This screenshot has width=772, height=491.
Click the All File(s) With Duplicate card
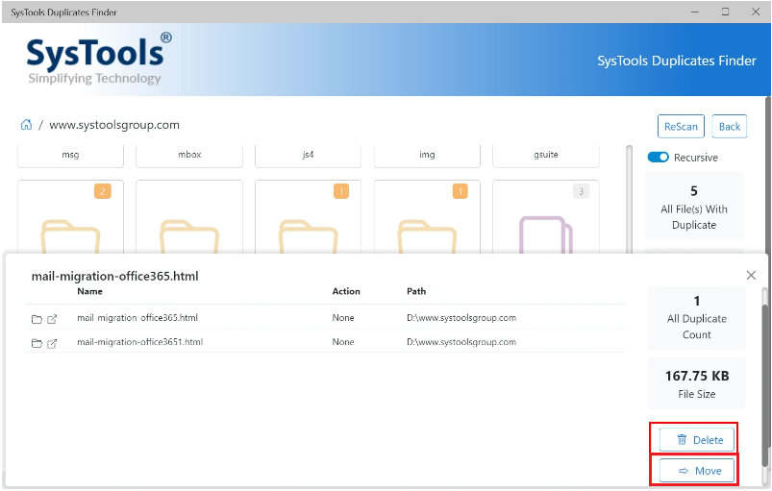click(694, 207)
